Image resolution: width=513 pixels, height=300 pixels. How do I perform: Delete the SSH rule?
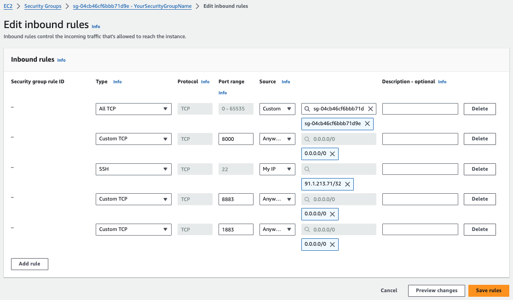click(x=479, y=169)
